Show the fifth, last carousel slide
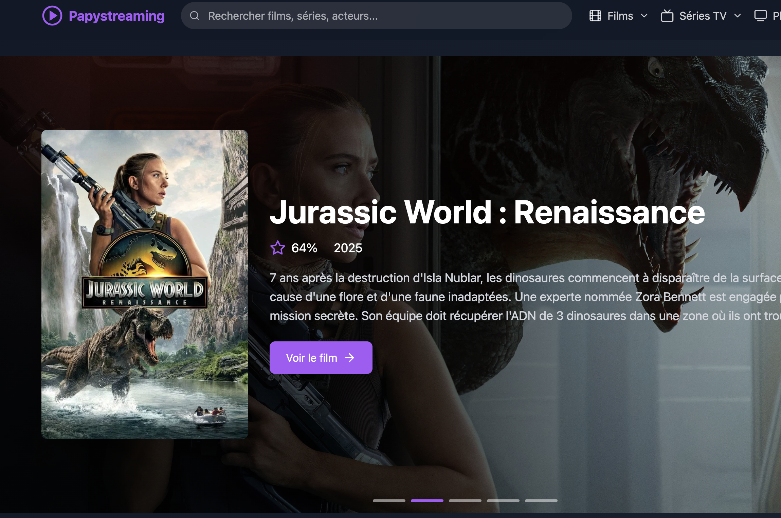Viewport: 781px width, 518px height. pyautogui.click(x=541, y=501)
